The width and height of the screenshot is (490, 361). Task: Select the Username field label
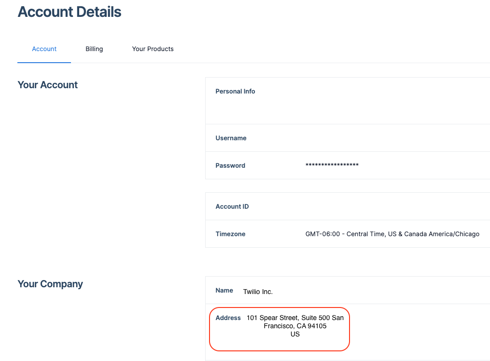click(231, 138)
